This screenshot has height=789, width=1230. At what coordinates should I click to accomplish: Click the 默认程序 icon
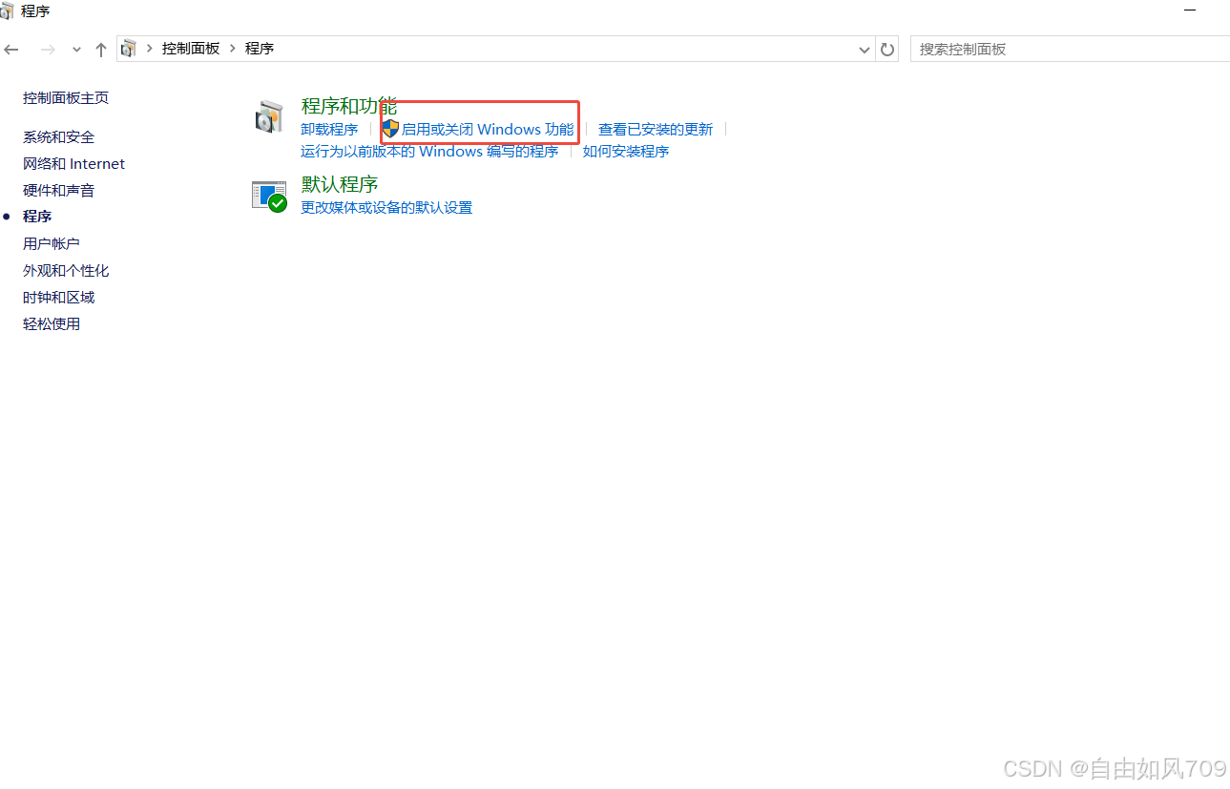pyautogui.click(x=269, y=196)
